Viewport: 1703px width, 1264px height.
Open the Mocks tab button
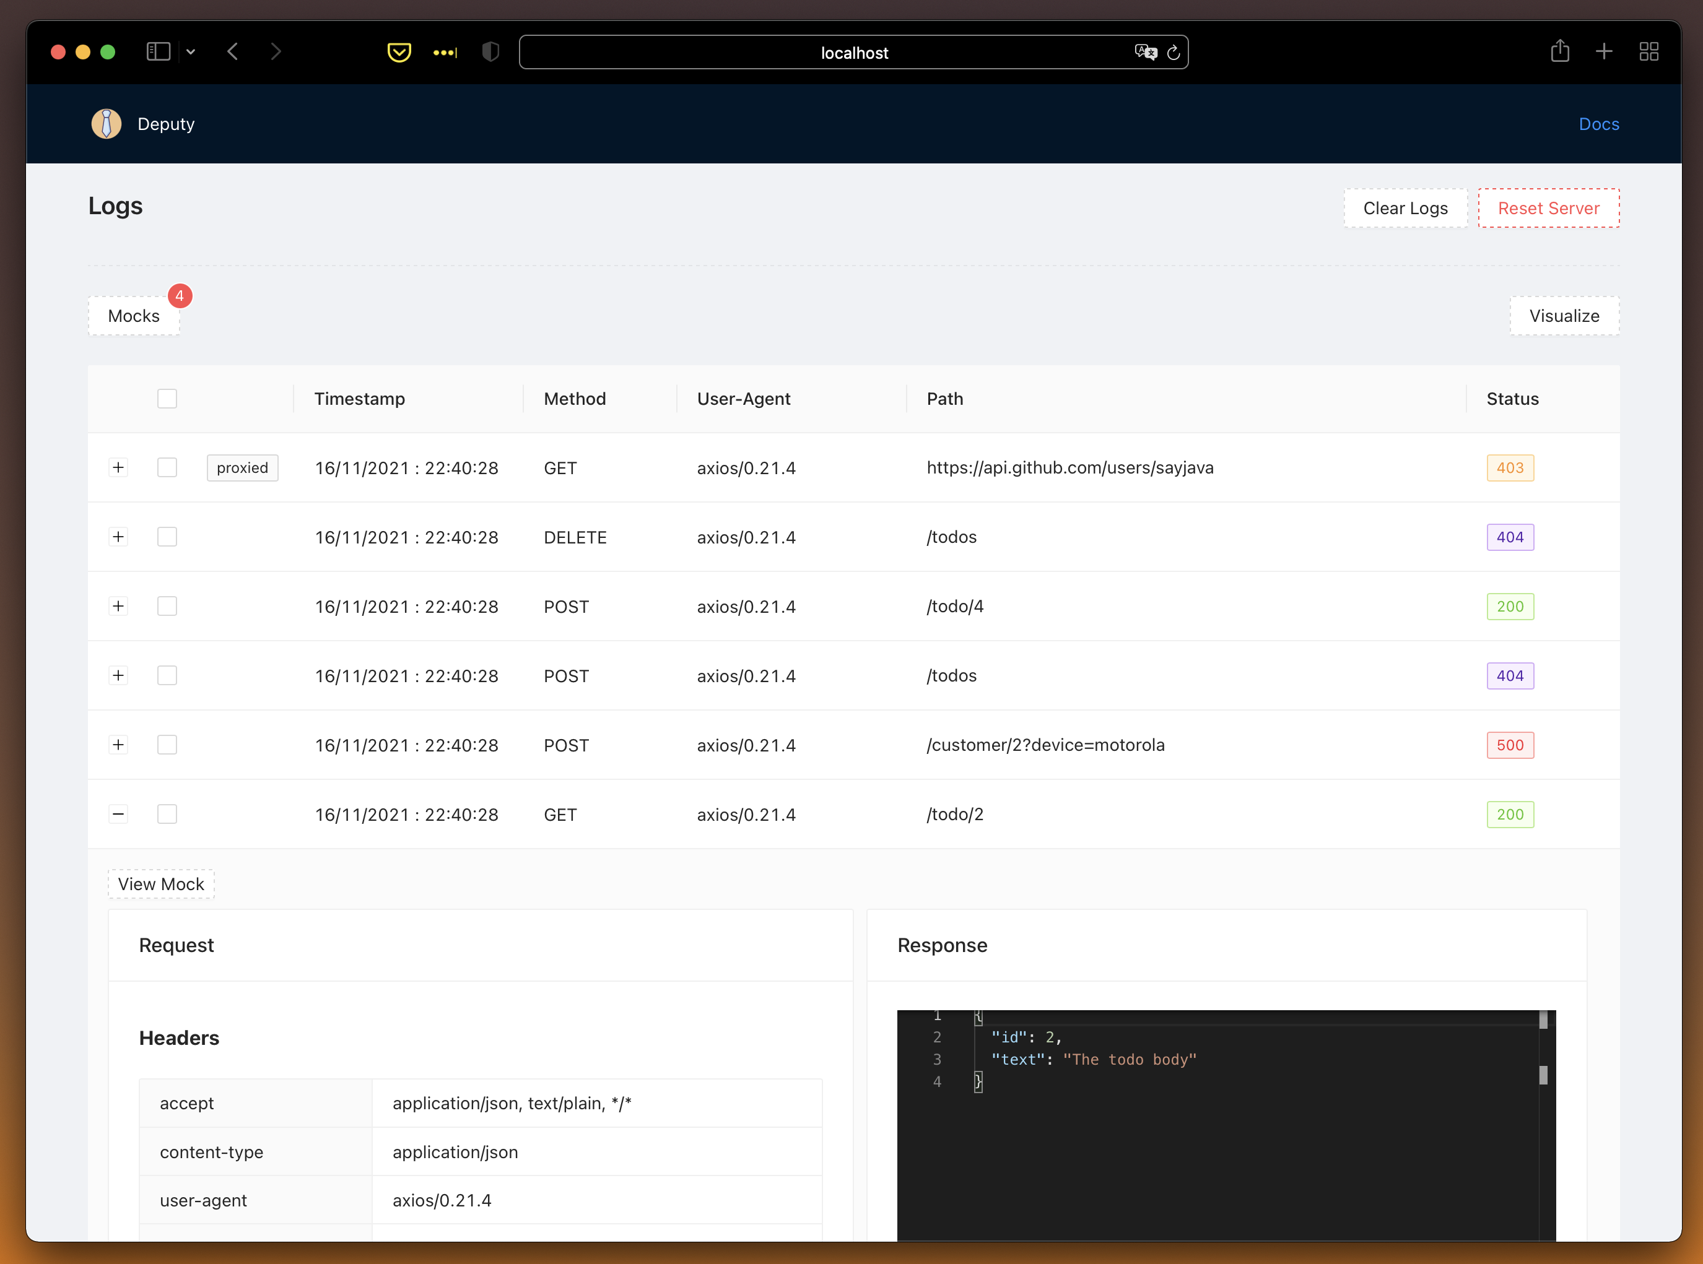pyautogui.click(x=134, y=316)
